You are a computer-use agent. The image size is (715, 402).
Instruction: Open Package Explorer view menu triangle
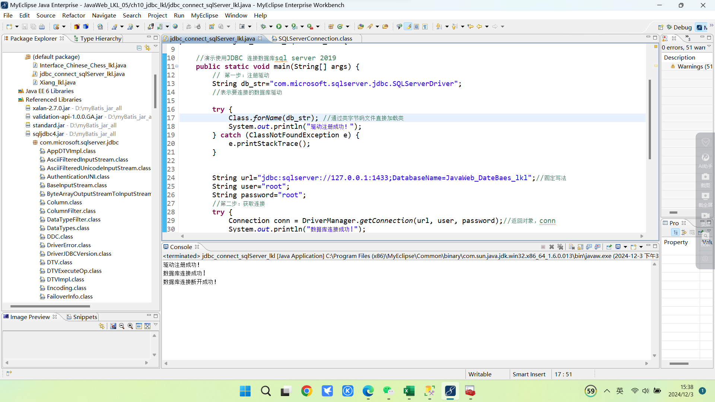tap(156, 47)
